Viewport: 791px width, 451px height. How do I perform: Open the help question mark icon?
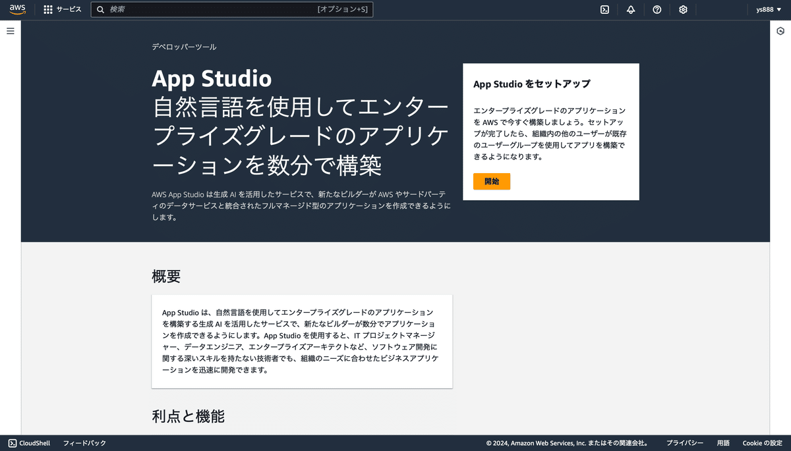click(x=657, y=9)
